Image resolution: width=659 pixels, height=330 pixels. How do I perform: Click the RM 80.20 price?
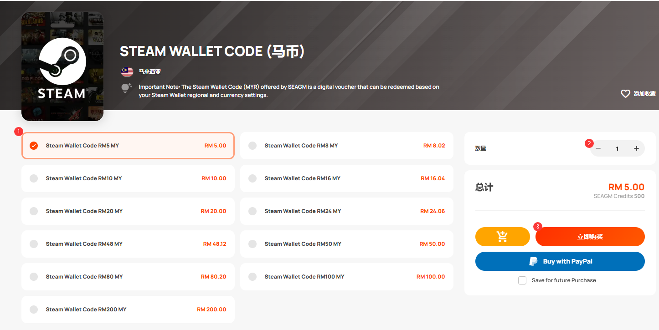(214, 277)
